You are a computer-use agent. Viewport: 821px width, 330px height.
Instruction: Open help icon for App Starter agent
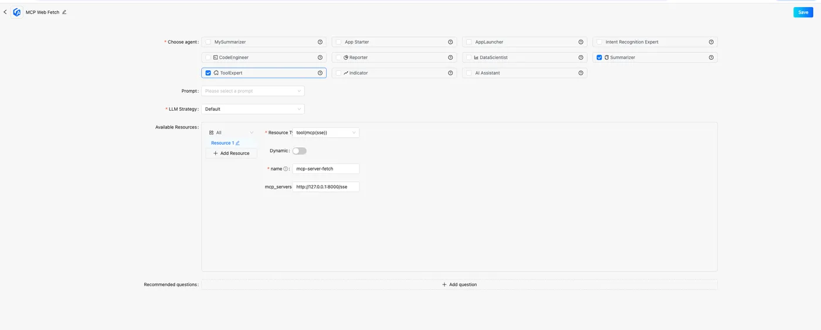click(x=450, y=42)
